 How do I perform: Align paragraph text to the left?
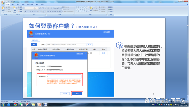(48, 12)
